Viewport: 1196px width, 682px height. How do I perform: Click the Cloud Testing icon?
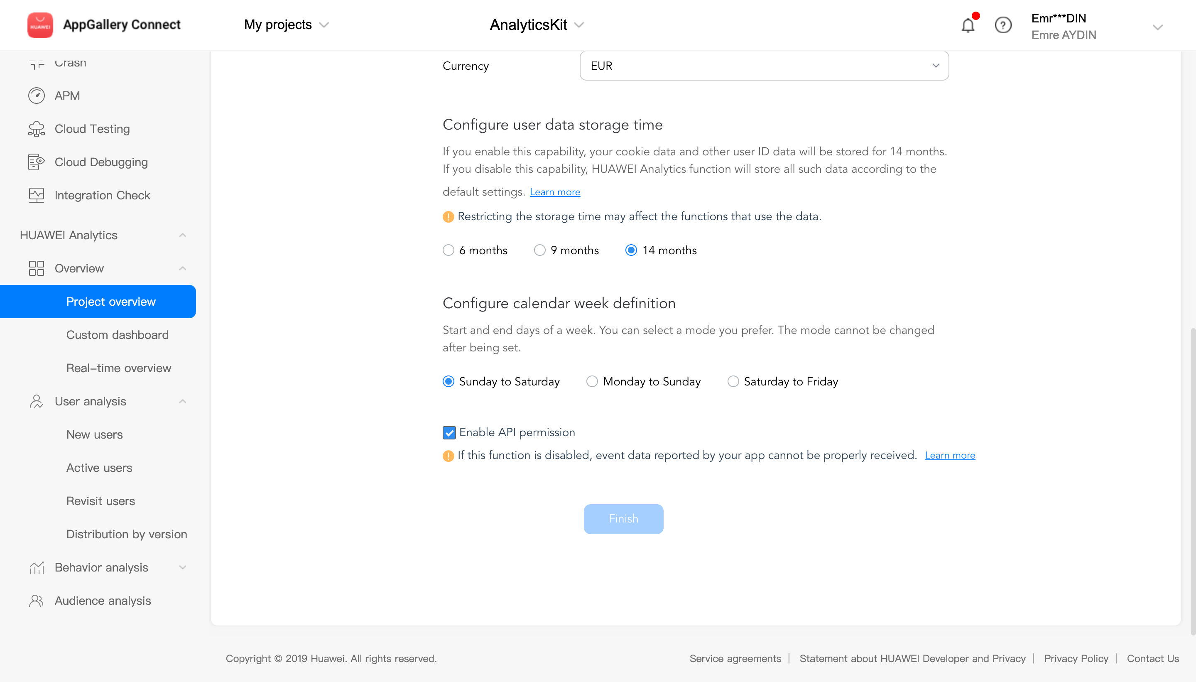pos(37,129)
